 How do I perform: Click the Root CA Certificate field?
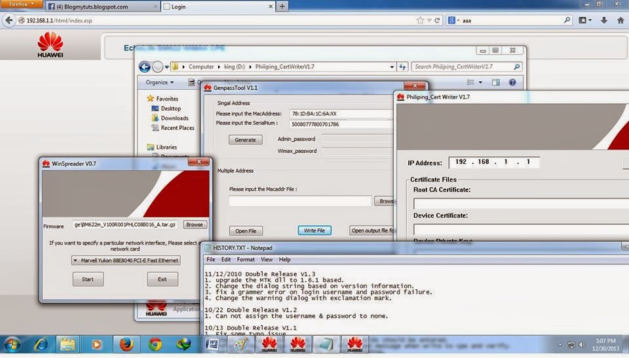521,204
